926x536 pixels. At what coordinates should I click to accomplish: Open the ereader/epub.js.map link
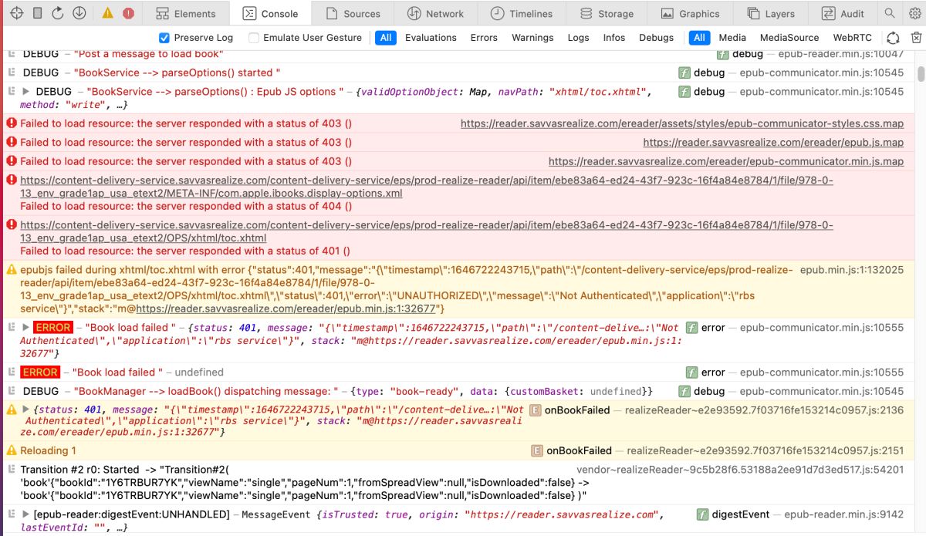773,142
